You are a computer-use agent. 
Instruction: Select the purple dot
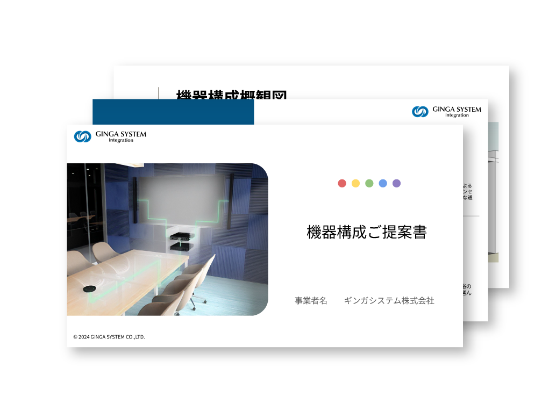396,183
